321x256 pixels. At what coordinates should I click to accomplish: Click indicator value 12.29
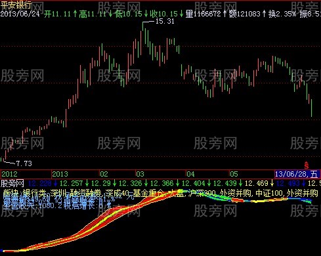100,183
